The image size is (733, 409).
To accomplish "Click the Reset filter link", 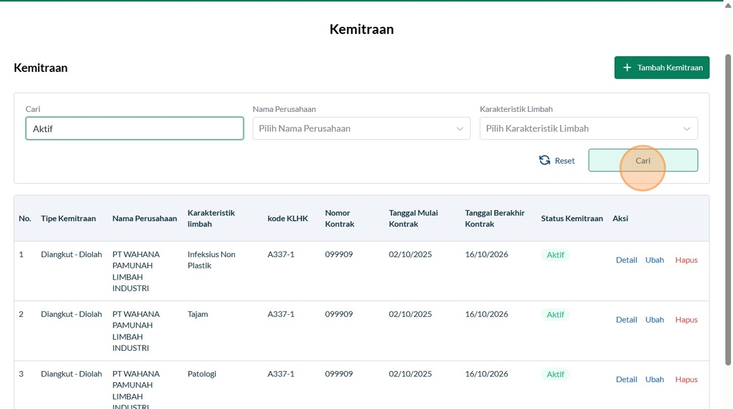I will click(x=564, y=160).
